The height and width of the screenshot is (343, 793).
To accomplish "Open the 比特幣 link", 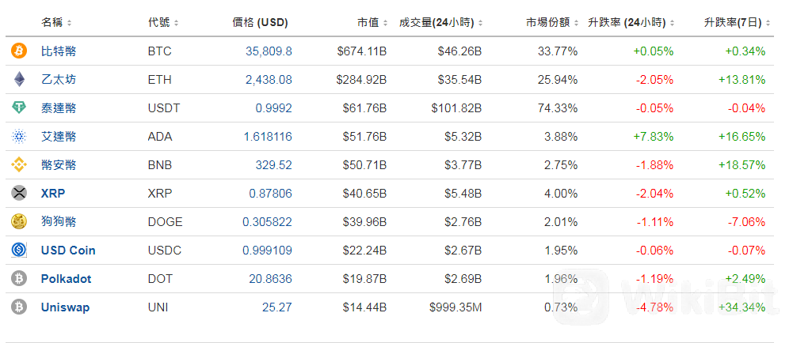I will [x=59, y=51].
